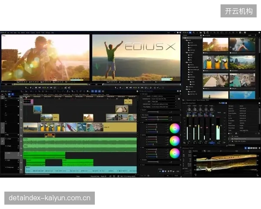Collapse the Gamma section in color correction
This screenshot has width=261, height=209.
(141, 135)
